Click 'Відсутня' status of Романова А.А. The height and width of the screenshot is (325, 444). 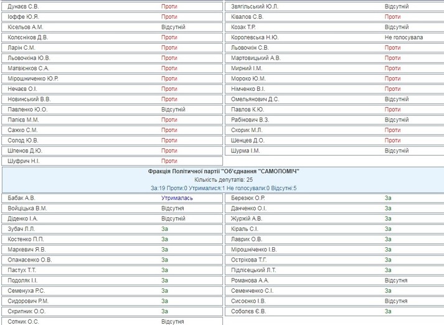[x=396, y=280]
